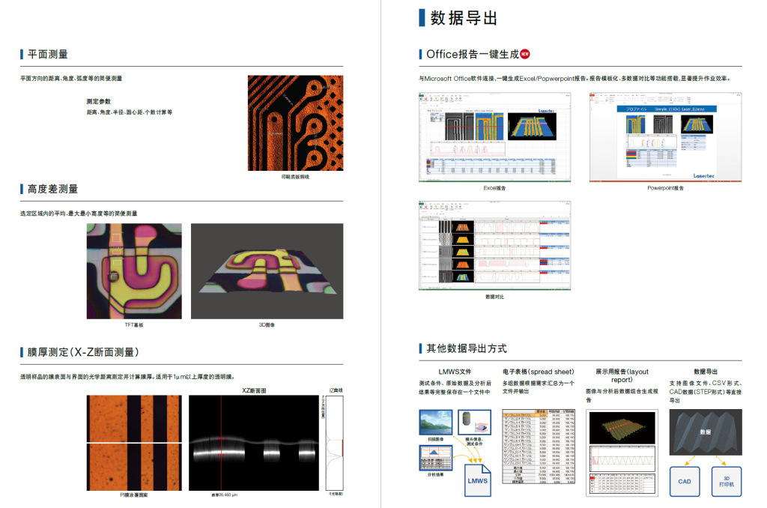
Task: Click the 电子表格 spreadsheet table image
Action: (x=539, y=445)
